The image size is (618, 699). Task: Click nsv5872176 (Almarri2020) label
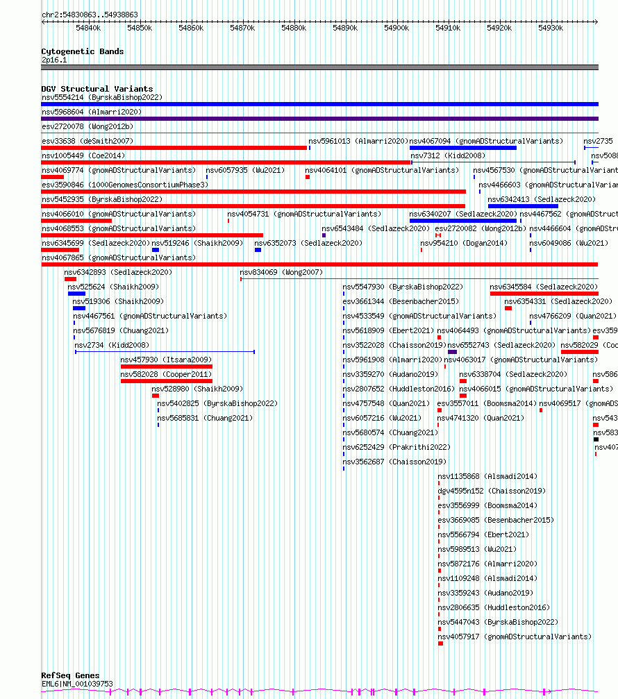coord(487,564)
